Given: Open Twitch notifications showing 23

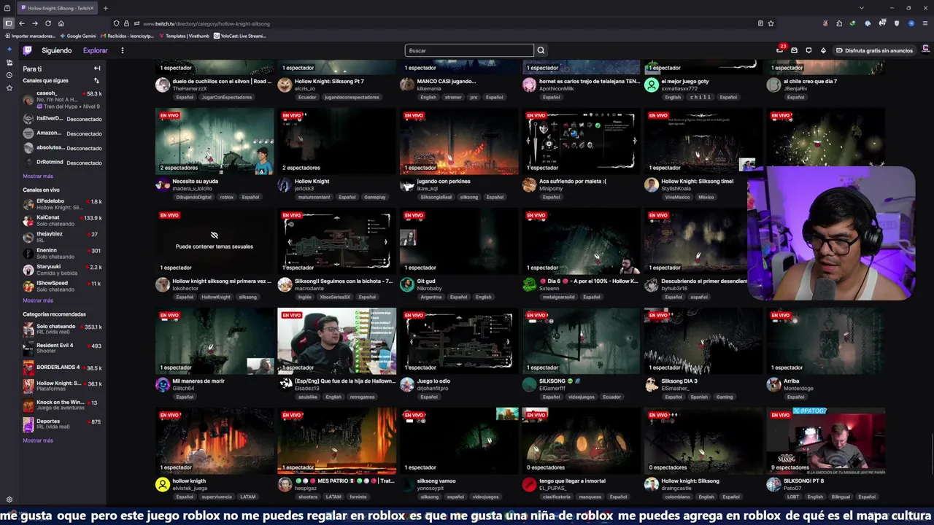Looking at the screenshot, I should pos(780,50).
